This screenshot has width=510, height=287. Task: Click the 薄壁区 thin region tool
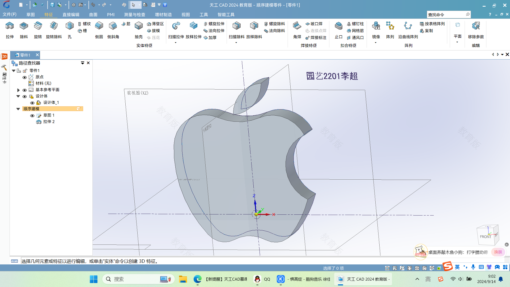click(155, 24)
